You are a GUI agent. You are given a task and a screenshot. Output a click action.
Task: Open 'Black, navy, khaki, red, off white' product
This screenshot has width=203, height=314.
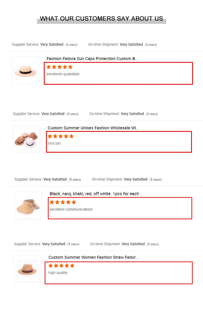coord(96,194)
